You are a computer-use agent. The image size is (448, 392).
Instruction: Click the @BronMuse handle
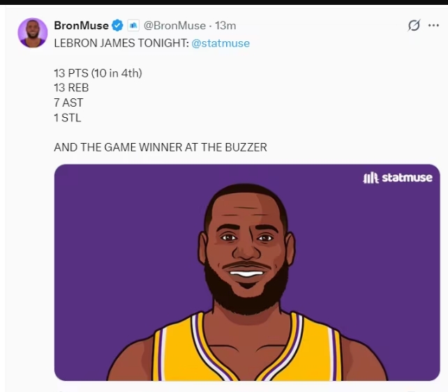(174, 26)
